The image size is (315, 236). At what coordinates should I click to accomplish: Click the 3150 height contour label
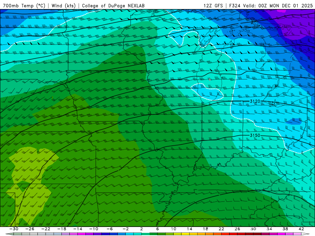[x=255, y=135]
